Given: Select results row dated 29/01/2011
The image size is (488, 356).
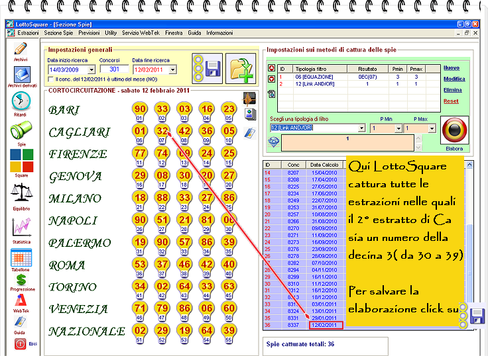Looking at the screenshot, I should click(x=305, y=318).
